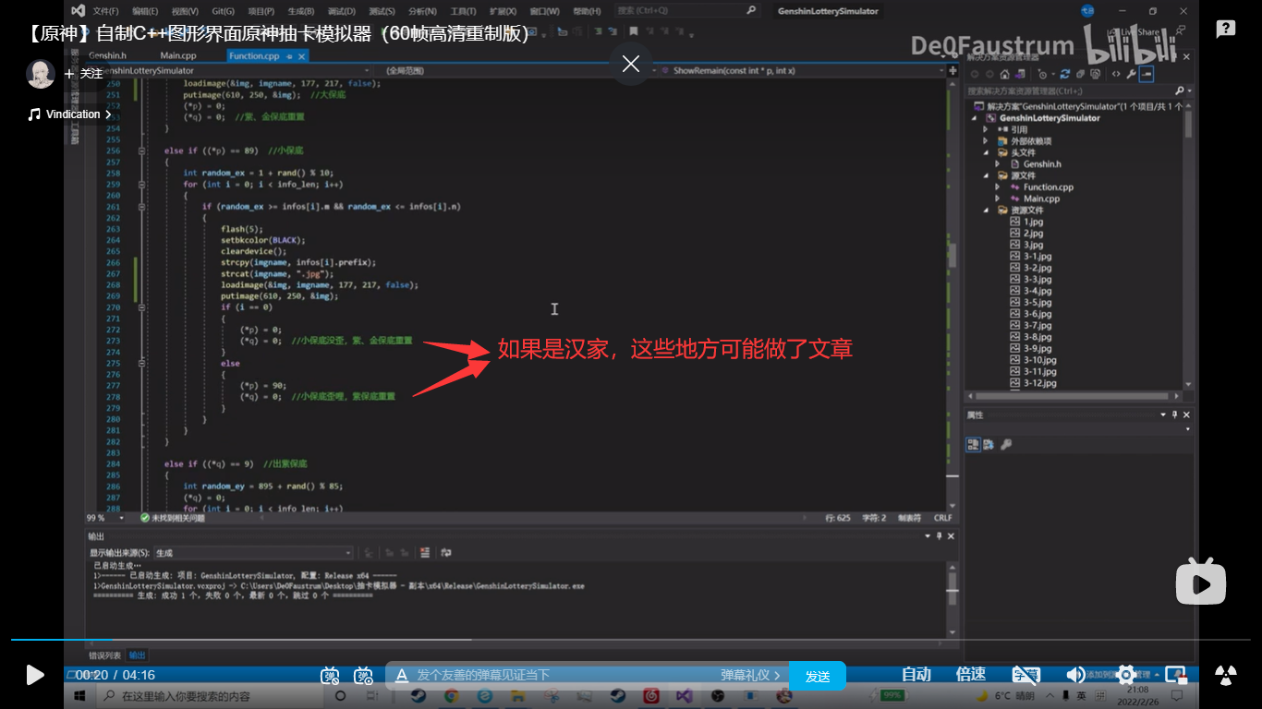Image resolution: width=1262 pixels, height=709 pixels.
Task: Play the video with the bottom play button
Action: (x=35, y=675)
